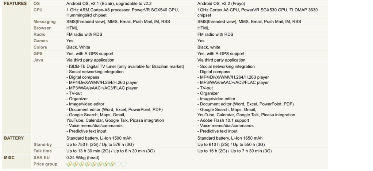Click the Java row label
This screenshot has width=373, height=171.
point(38,60)
